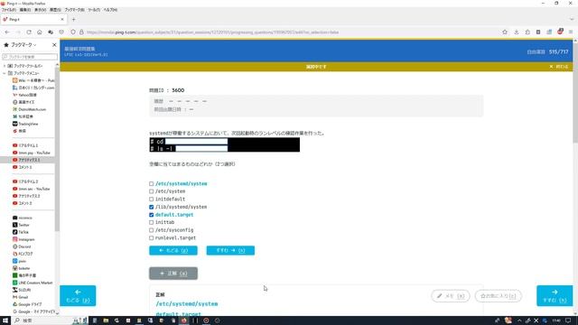Collapse the bookmarks menu folder
The image size is (578, 325).
point(5,73)
